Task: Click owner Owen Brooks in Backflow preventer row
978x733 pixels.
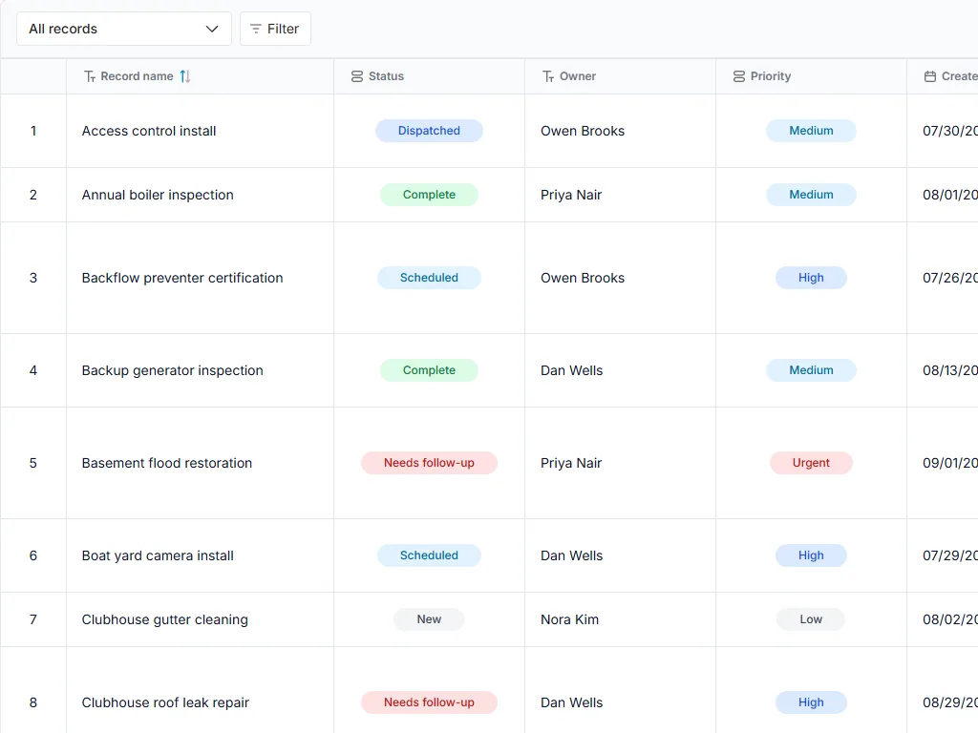Action: point(583,278)
